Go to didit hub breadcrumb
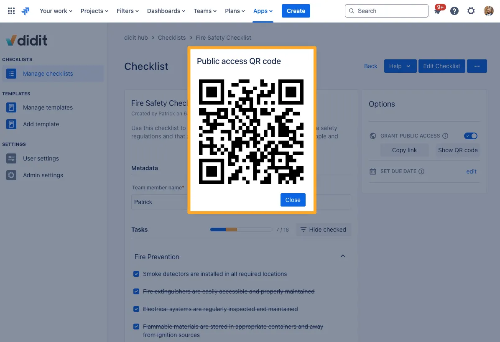This screenshot has height=342, width=500. click(136, 38)
